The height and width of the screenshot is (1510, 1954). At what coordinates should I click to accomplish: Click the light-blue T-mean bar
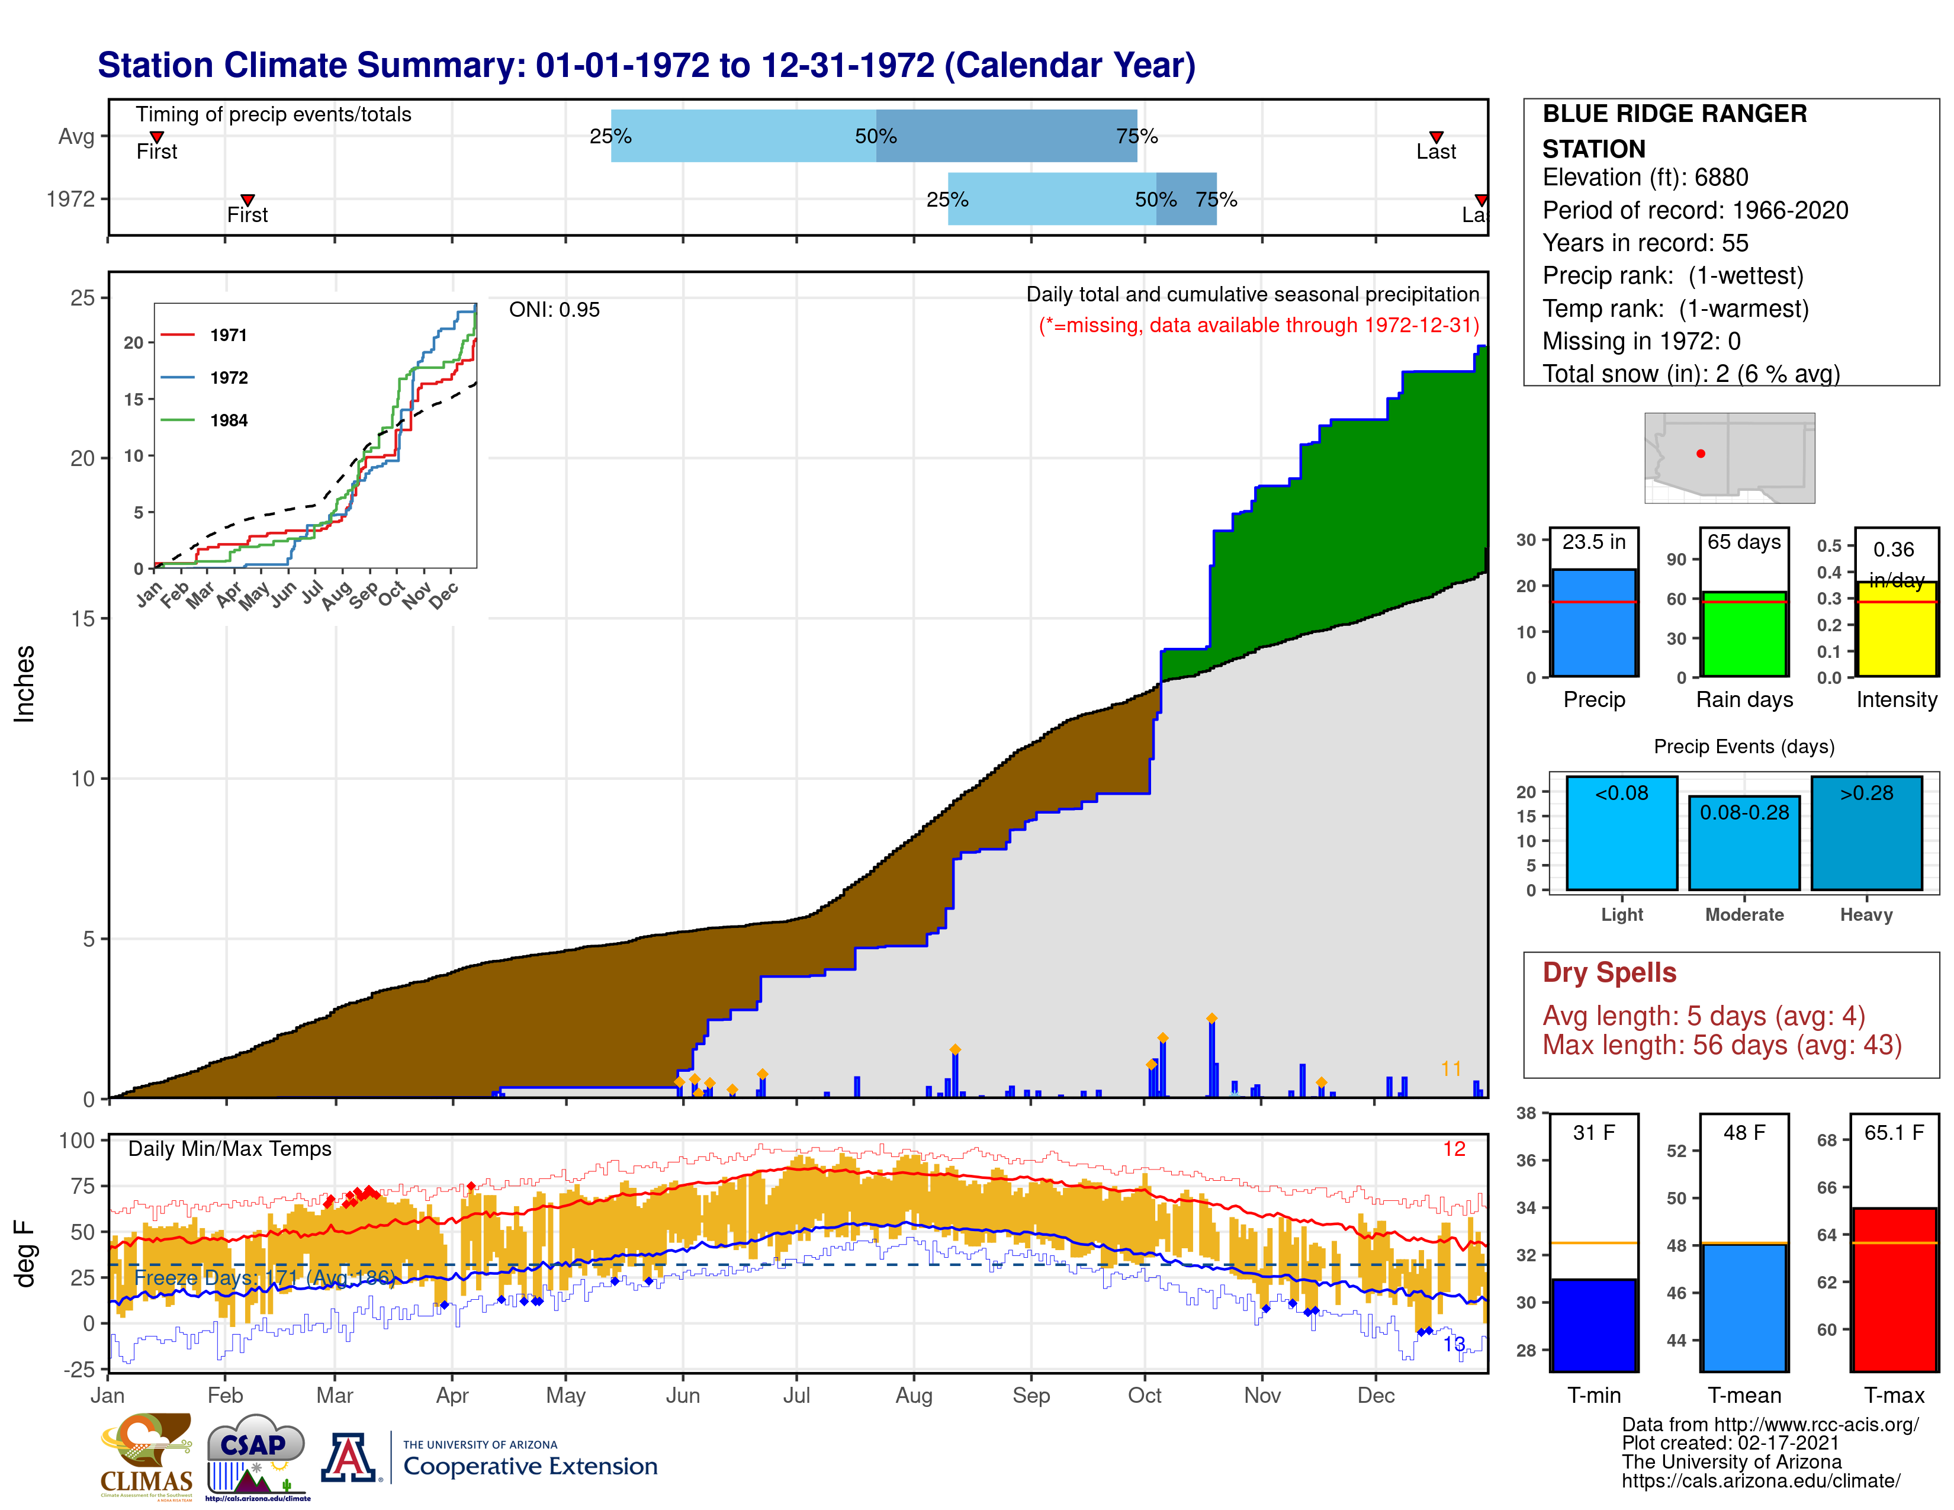1744,1307
